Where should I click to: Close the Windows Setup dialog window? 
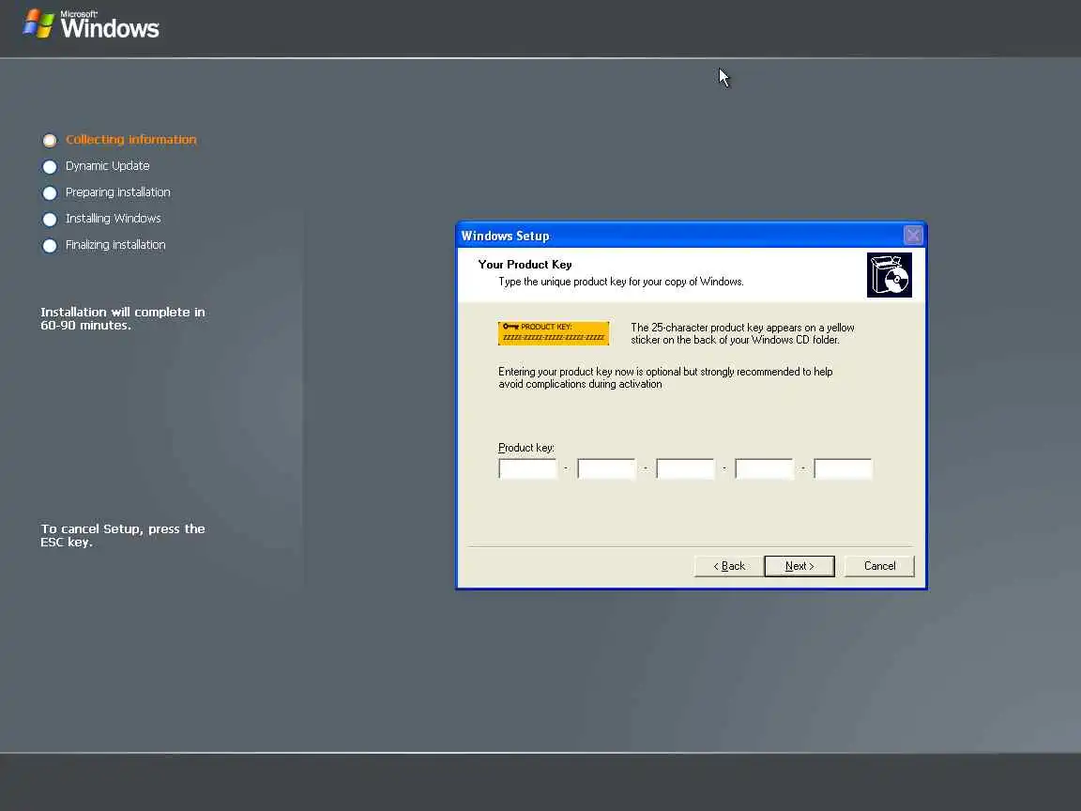[x=913, y=236]
